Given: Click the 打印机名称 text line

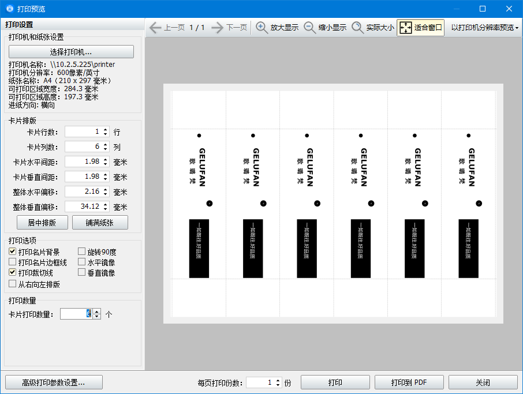Looking at the screenshot, I should point(62,65).
